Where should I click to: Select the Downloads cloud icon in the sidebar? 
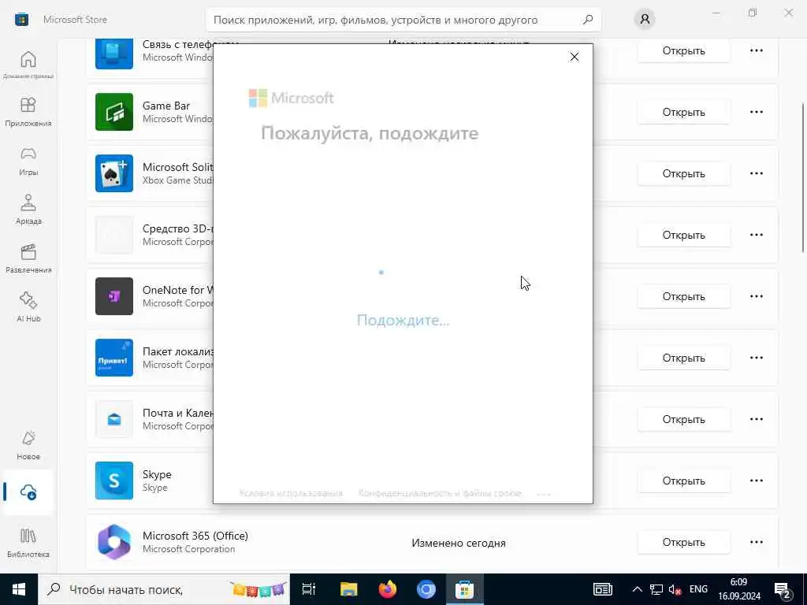[28, 492]
